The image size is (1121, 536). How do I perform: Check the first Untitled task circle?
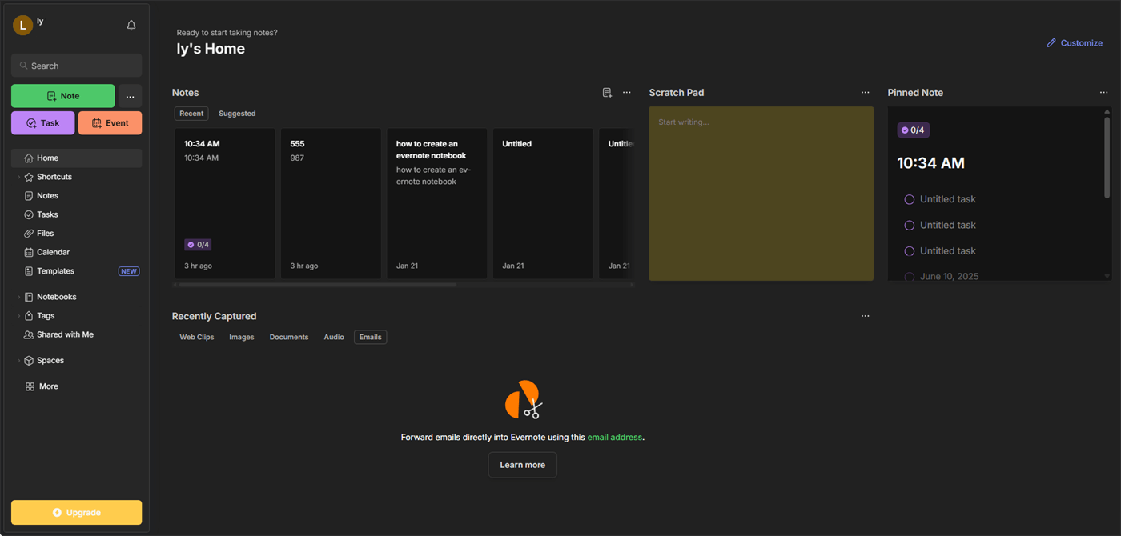[x=909, y=199]
